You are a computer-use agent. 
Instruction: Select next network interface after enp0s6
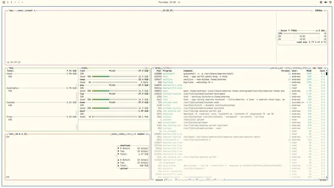click(147, 134)
